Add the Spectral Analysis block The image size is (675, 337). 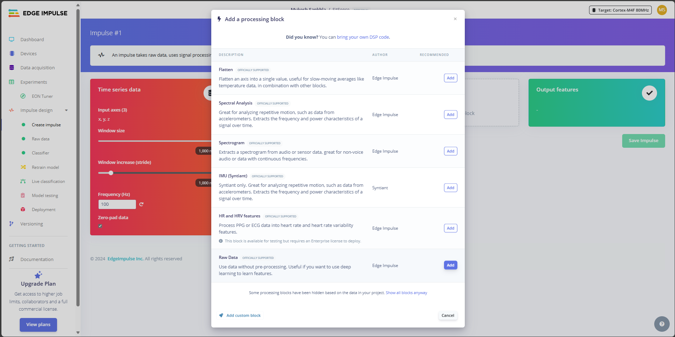(x=450, y=115)
